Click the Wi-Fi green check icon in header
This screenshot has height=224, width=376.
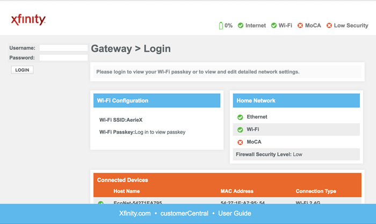point(274,25)
